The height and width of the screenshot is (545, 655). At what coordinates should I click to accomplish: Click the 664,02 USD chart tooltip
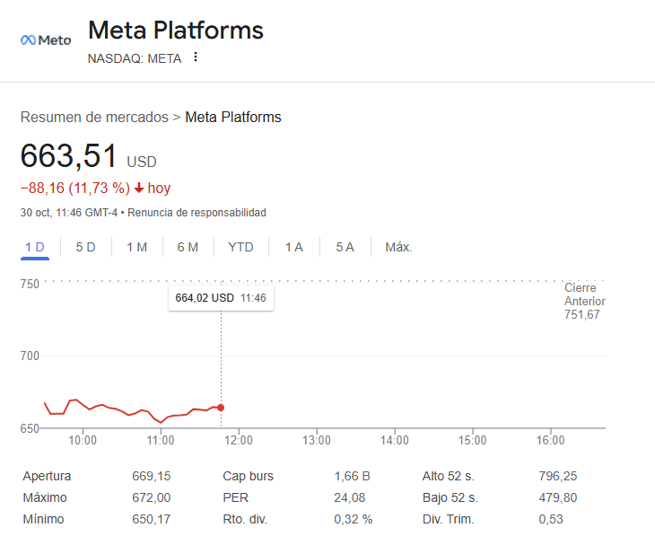click(221, 298)
